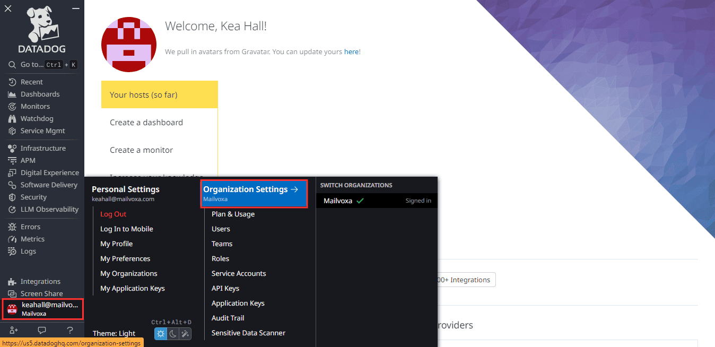Click Log Out
The width and height of the screenshot is (715, 347).
(x=114, y=214)
